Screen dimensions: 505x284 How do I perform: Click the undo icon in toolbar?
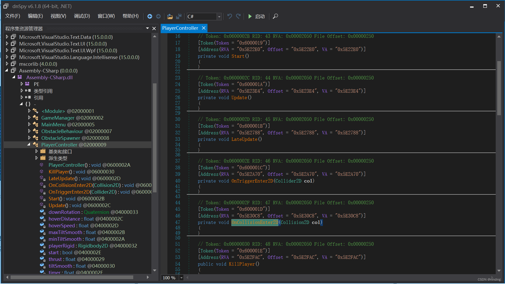coord(229,16)
